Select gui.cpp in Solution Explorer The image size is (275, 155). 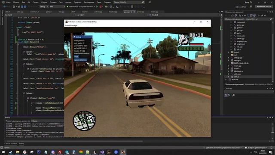[x=239, y=31]
